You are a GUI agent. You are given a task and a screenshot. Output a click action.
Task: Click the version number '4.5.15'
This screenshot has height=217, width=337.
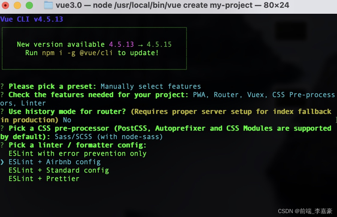pos(159,44)
